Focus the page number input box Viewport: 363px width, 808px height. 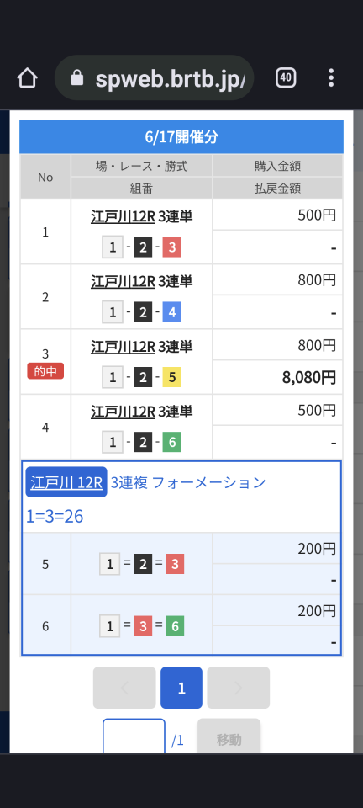(134, 736)
